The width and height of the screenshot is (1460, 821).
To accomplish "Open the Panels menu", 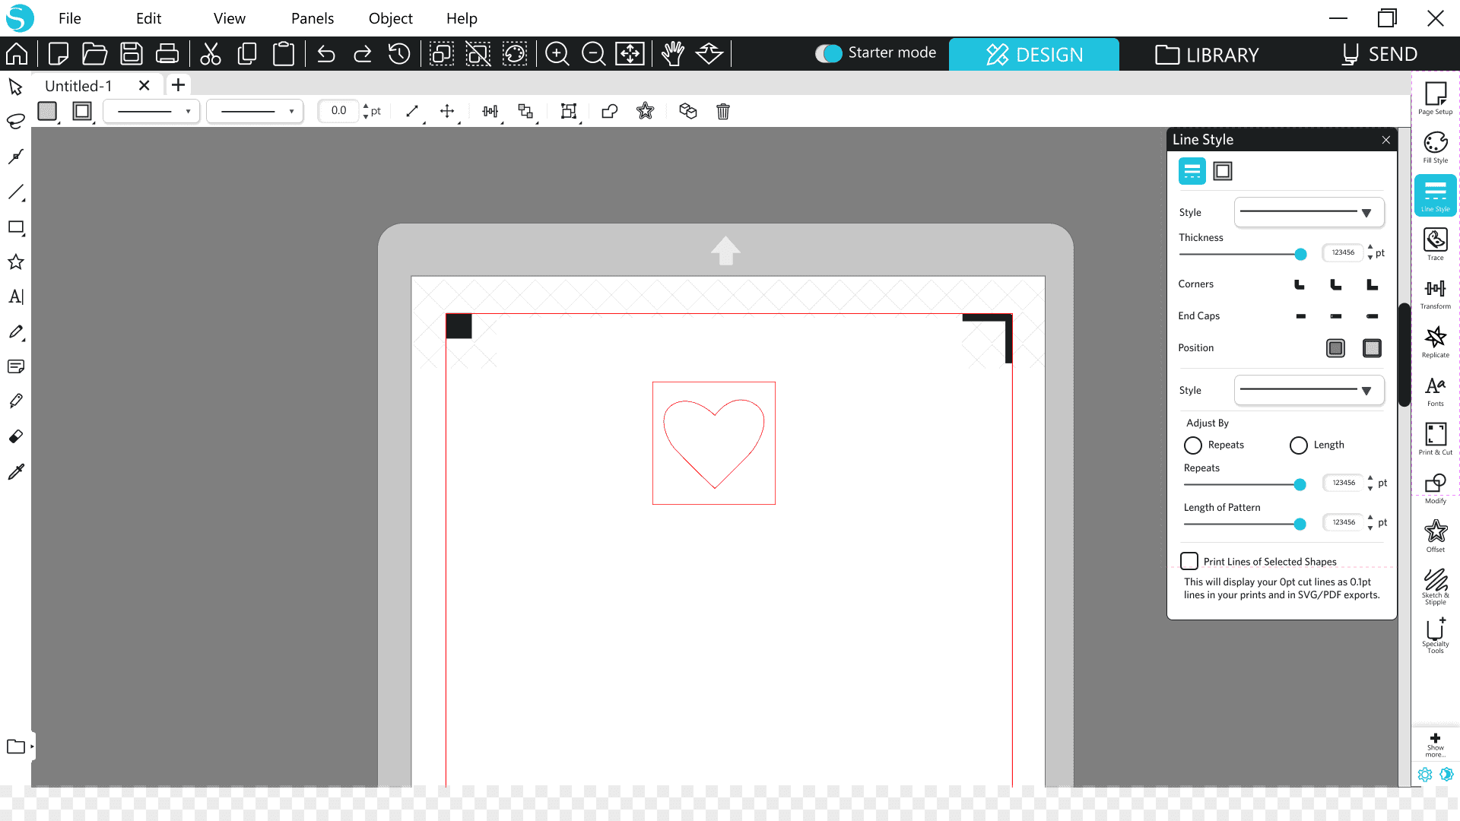I will [x=312, y=18].
